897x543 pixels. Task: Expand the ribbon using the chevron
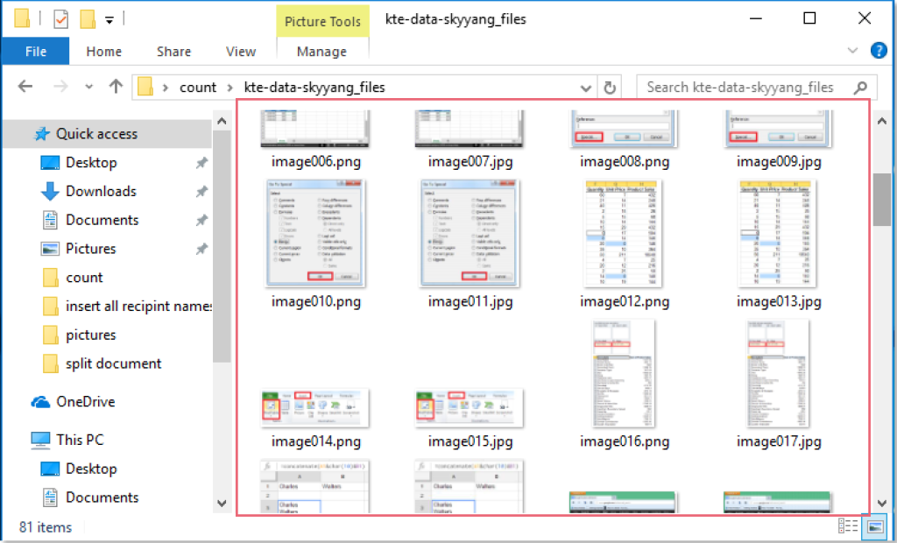click(x=852, y=50)
